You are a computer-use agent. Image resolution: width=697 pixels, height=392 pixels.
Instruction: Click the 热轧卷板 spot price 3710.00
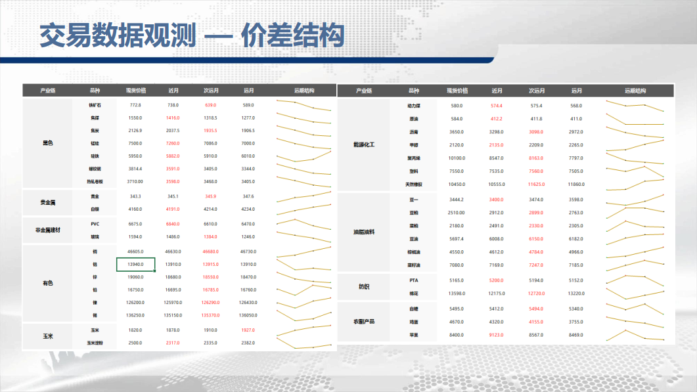tap(136, 181)
